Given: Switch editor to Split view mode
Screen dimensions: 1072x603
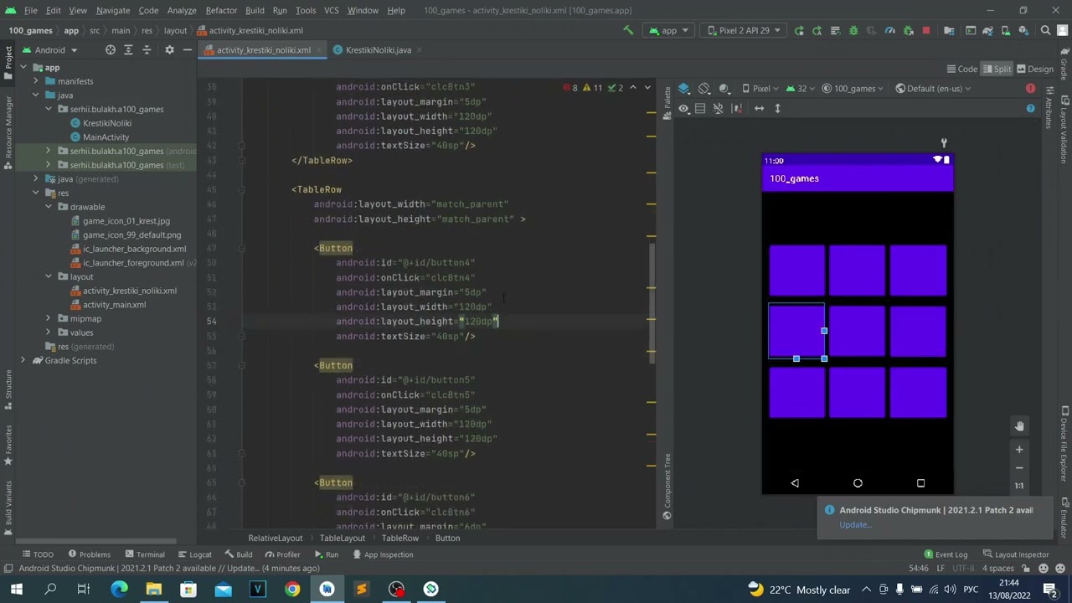Looking at the screenshot, I should (996, 70).
